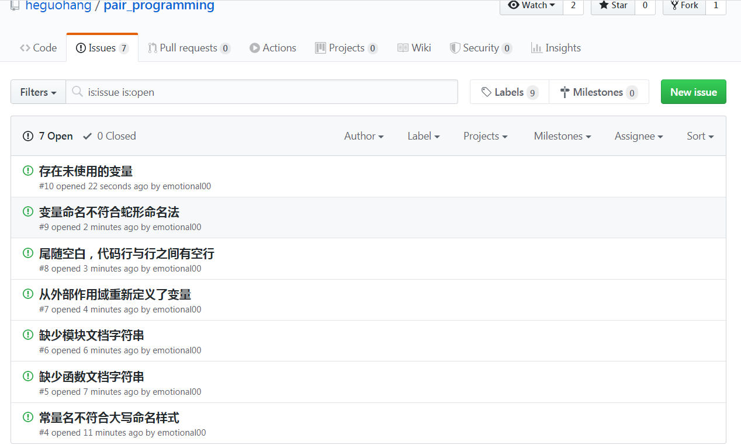
Task: Expand the Milestones filter dropdown in the issue list header
Action: 562,136
